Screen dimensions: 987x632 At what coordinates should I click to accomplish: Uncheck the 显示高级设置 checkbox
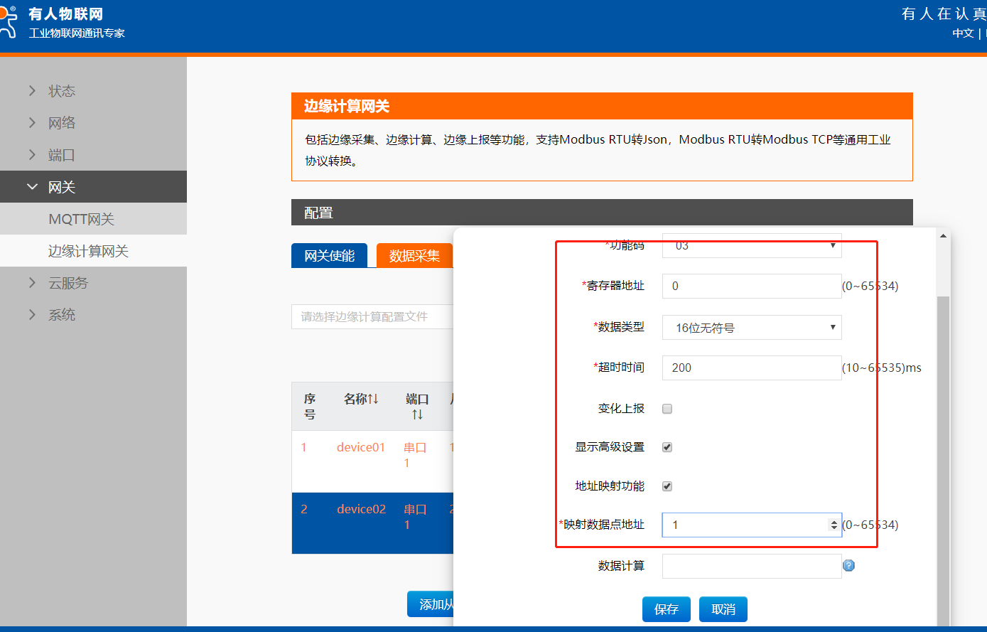pyautogui.click(x=667, y=447)
